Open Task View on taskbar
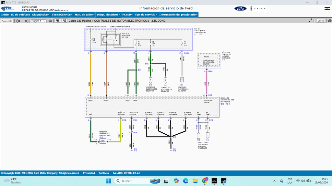Image resolution: width=332 pixels, height=186 pixels. point(166,181)
